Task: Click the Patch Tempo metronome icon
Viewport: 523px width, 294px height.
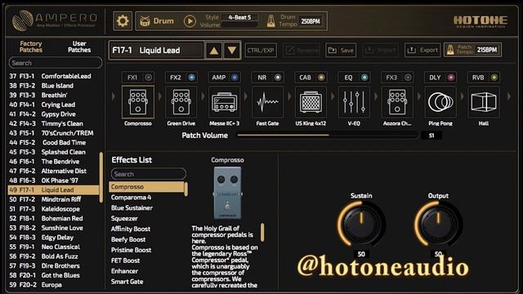Action: (450, 50)
